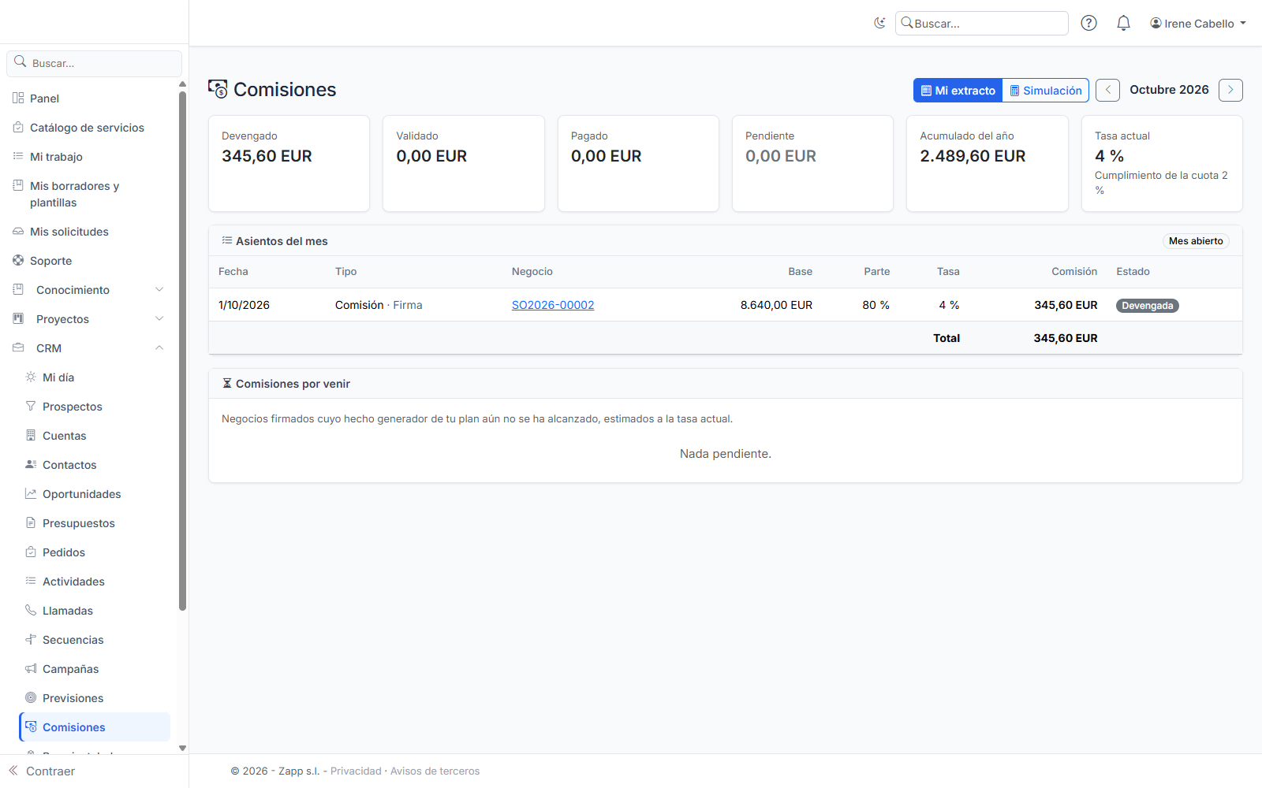
Task: Click the sidebar search field
Action: click(95, 63)
